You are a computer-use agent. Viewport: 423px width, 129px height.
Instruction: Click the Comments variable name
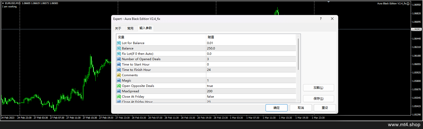[x=130, y=75]
